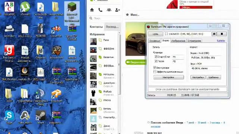The height and width of the screenshot is (134, 239).
Task: Switch to the Видео tab in Bandicam
Action: tap(165, 41)
